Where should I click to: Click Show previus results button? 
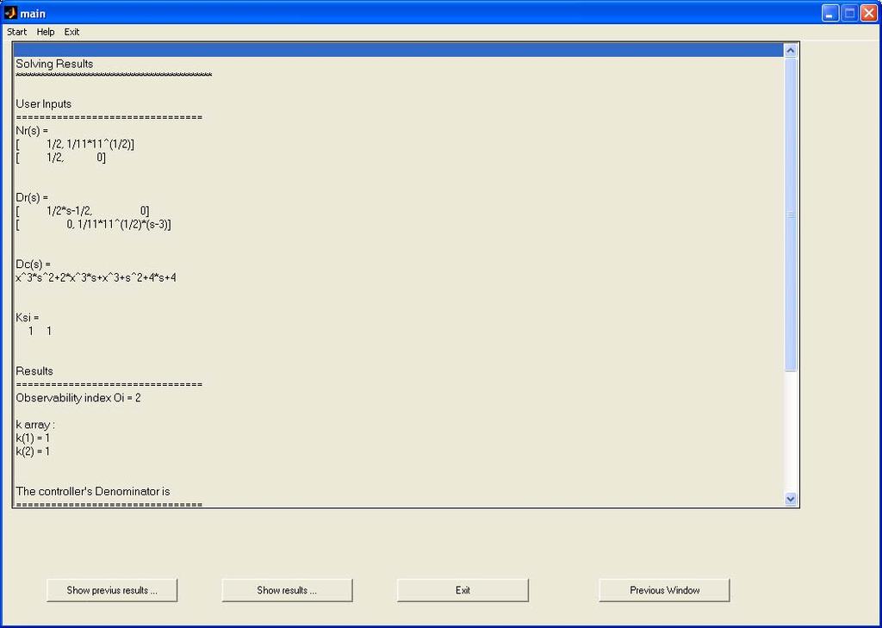[112, 590]
